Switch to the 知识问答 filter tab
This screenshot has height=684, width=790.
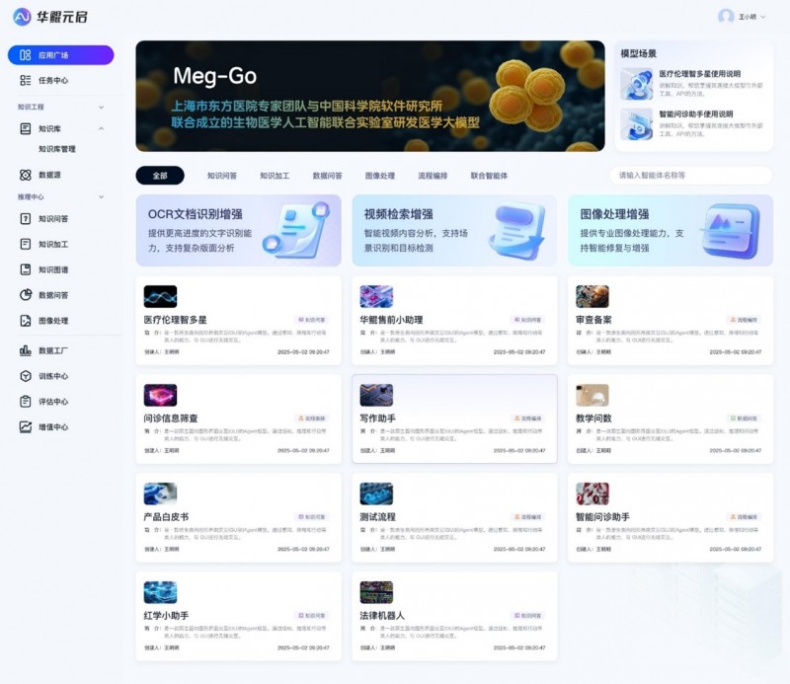pyautogui.click(x=221, y=176)
